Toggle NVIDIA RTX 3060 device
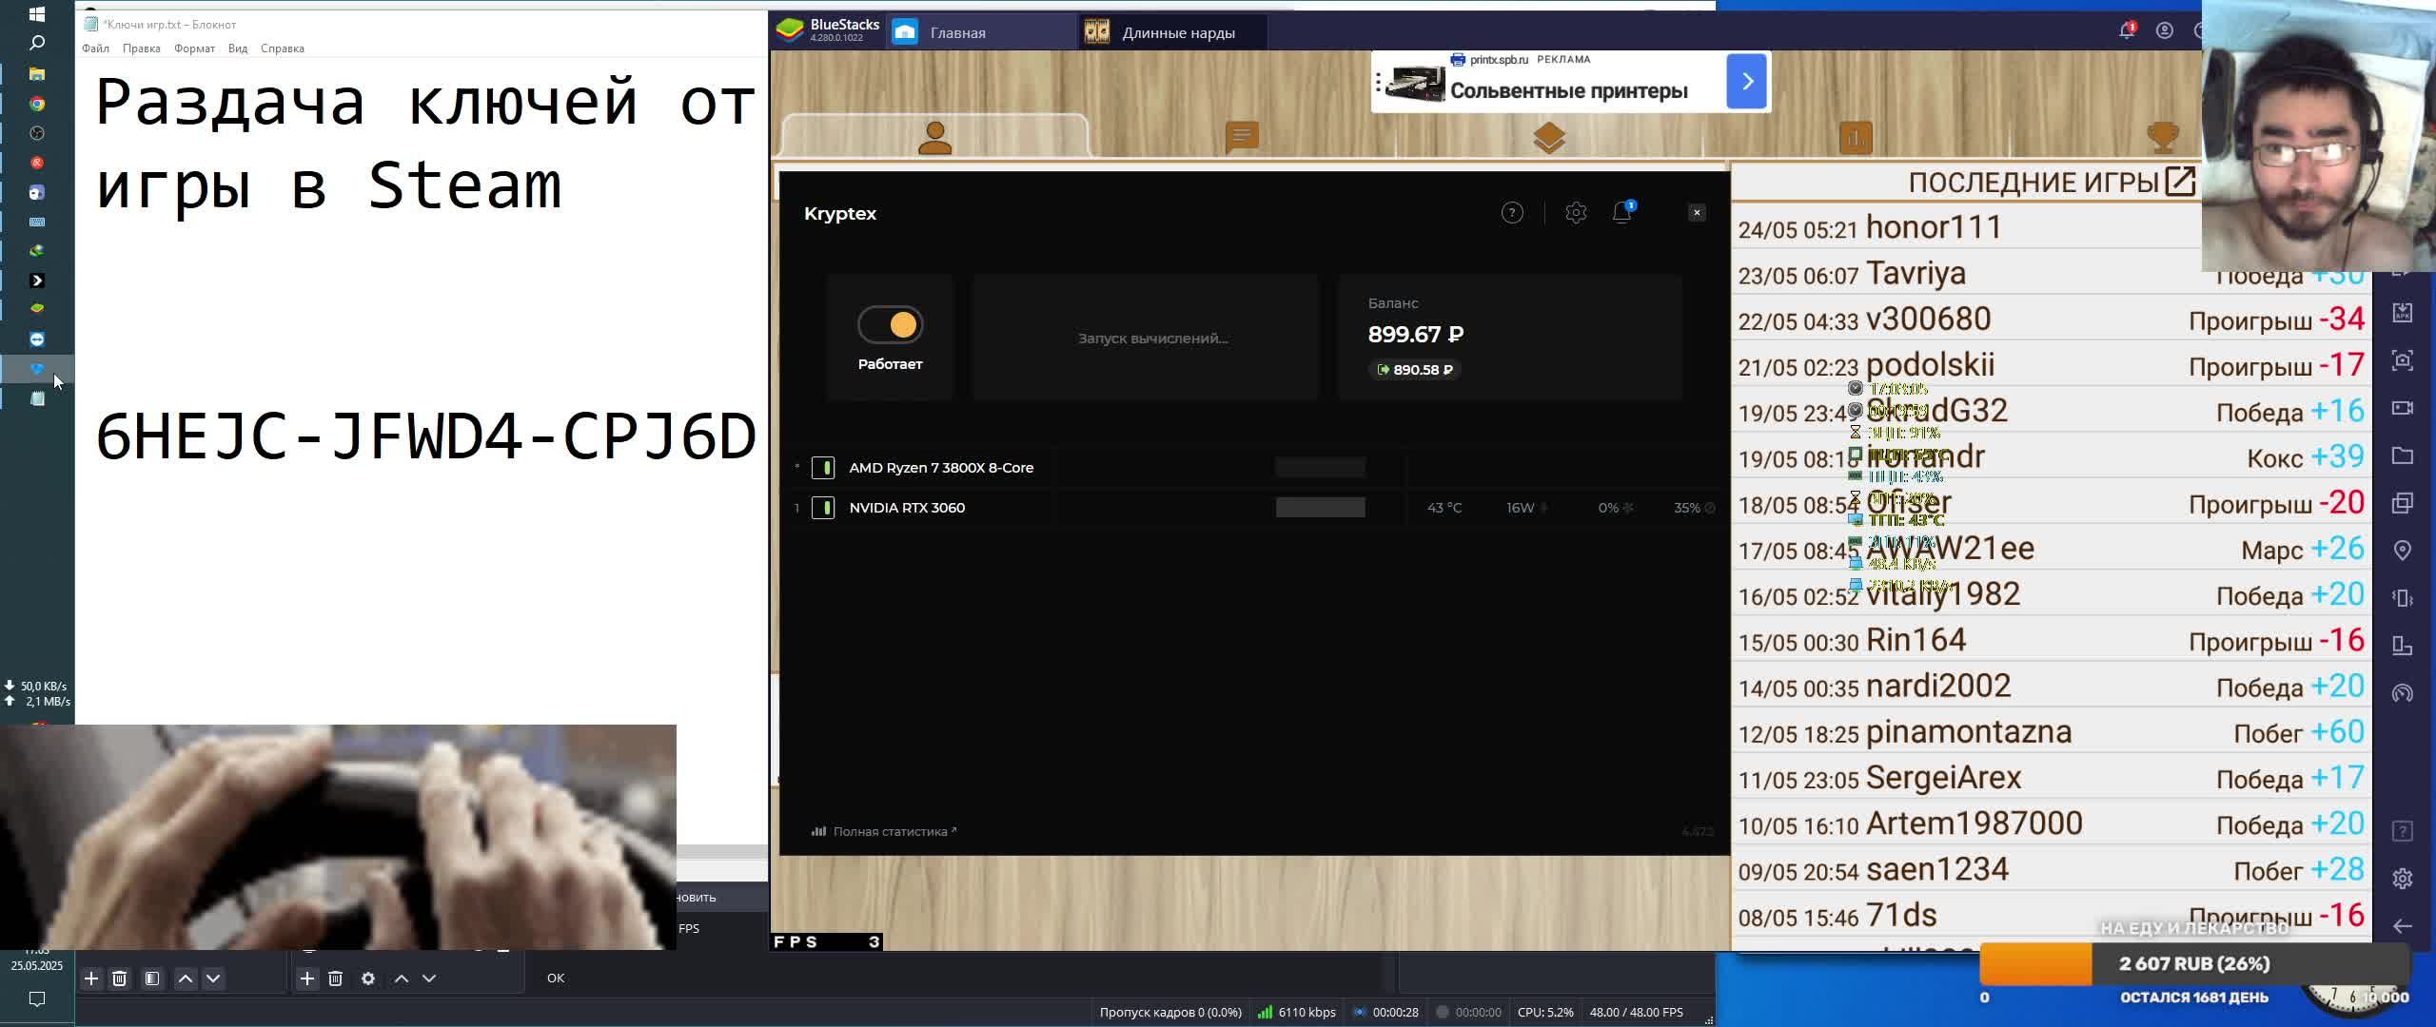The width and height of the screenshot is (2436, 1027). coord(823,508)
